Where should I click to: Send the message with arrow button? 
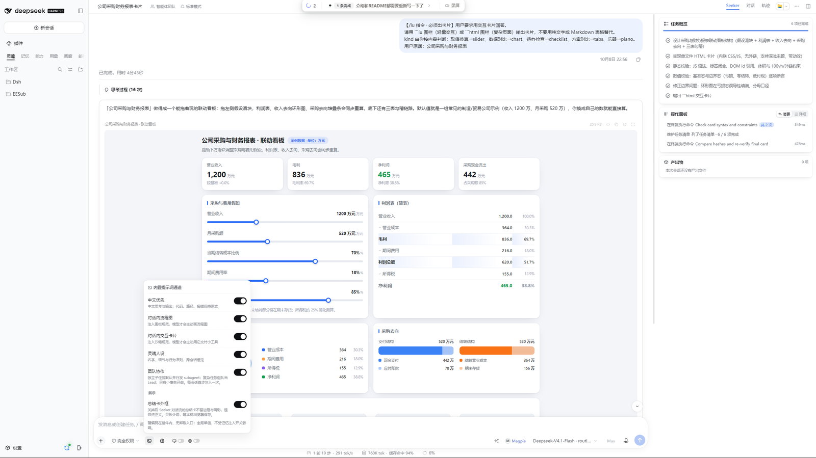[x=640, y=440]
